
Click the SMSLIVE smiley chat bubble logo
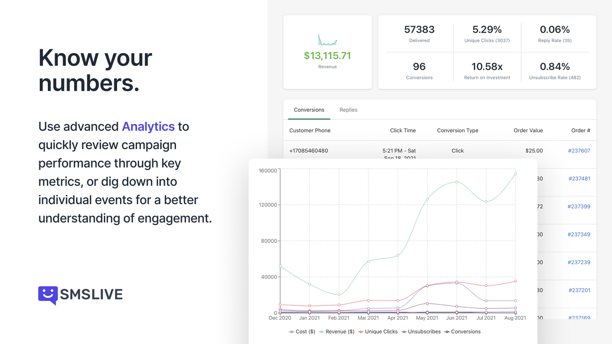click(48, 295)
